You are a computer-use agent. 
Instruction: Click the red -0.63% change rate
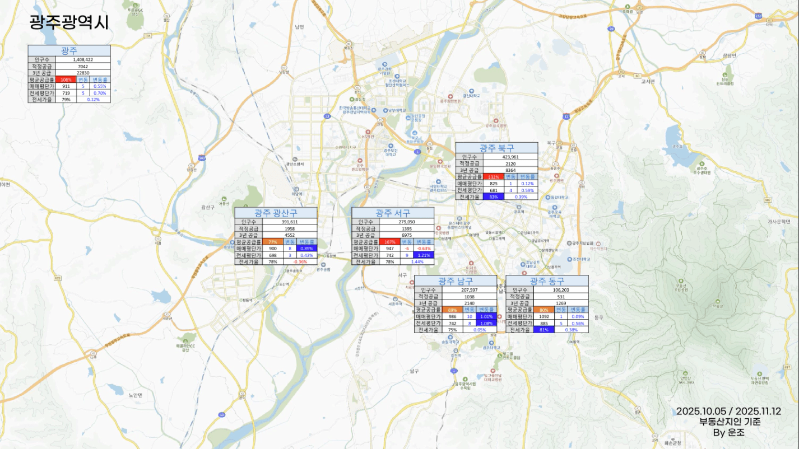424,249
